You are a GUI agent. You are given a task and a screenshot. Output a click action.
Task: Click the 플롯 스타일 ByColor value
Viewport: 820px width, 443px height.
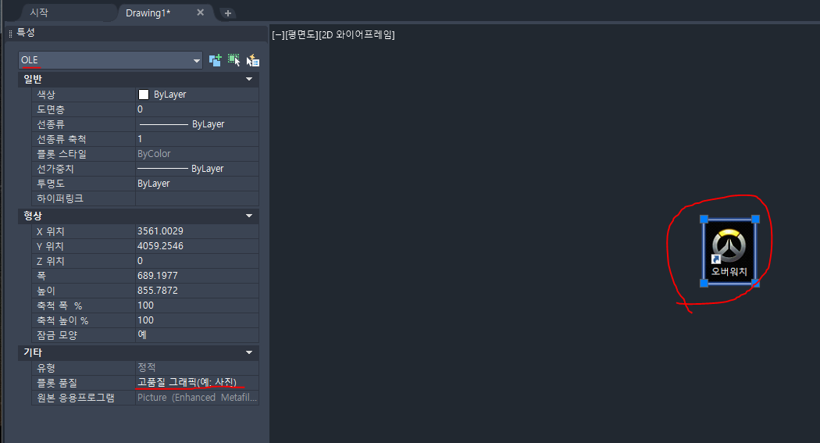197,154
